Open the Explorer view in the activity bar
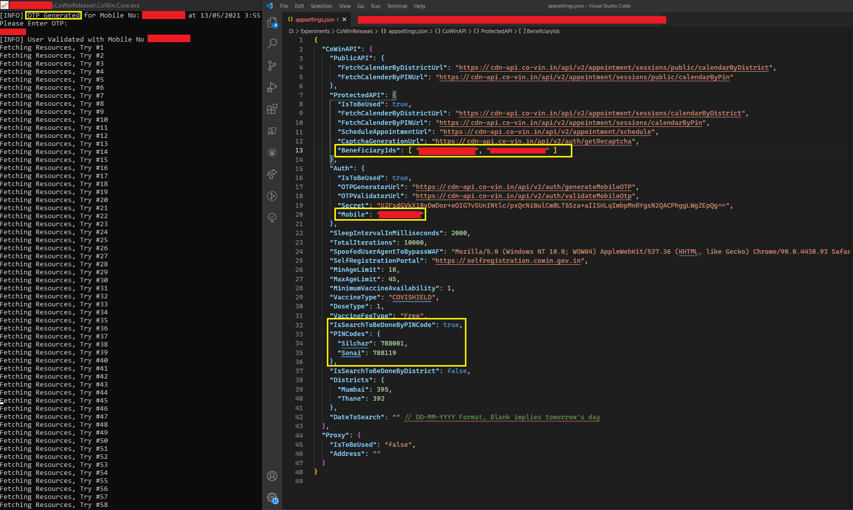 (272, 22)
